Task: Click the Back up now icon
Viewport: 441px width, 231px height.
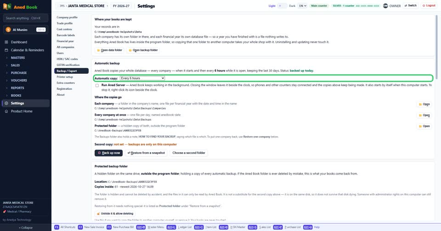Action: (x=99, y=153)
